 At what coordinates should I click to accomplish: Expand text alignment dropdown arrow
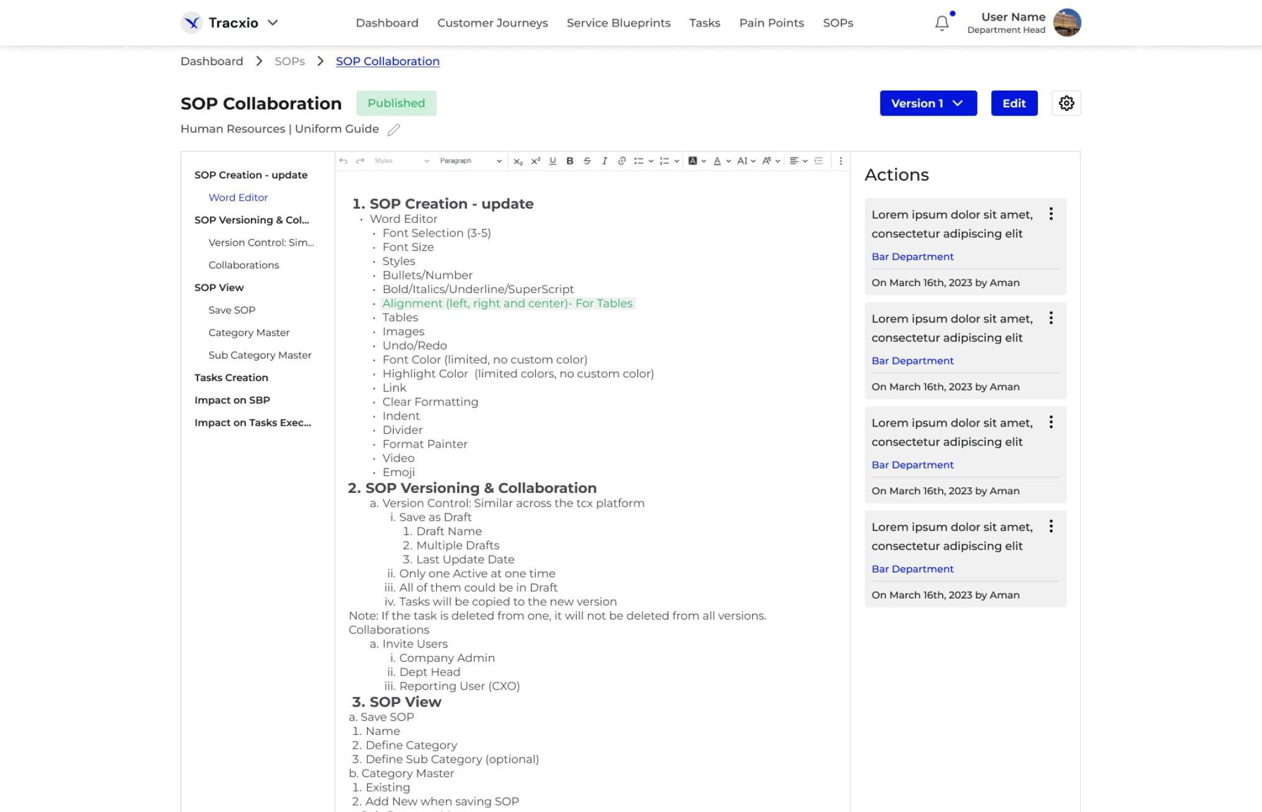[805, 161]
